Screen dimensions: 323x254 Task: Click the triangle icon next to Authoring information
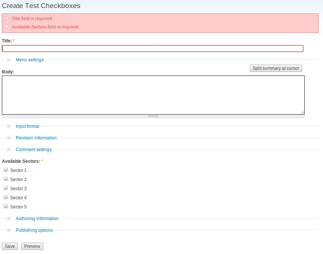[9, 218]
